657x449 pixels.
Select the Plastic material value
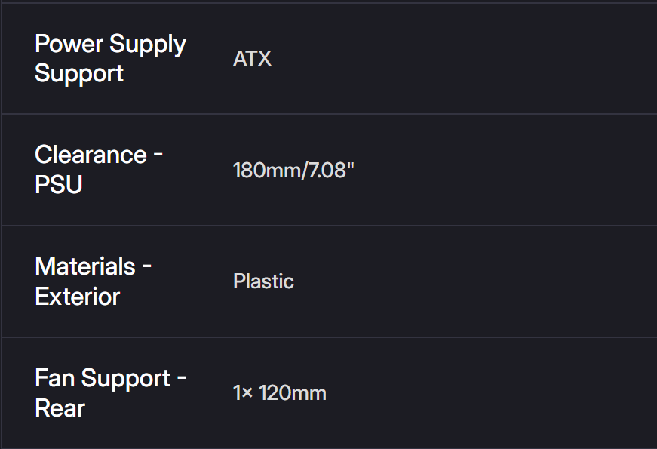(263, 281)
